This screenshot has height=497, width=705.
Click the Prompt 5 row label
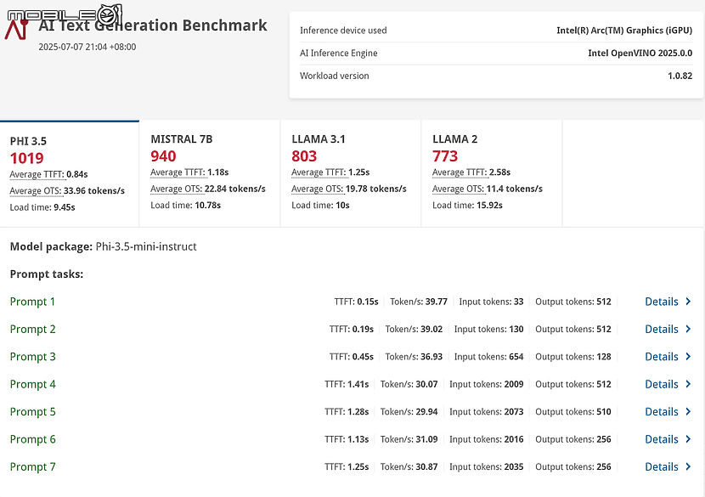pos(33,412)
